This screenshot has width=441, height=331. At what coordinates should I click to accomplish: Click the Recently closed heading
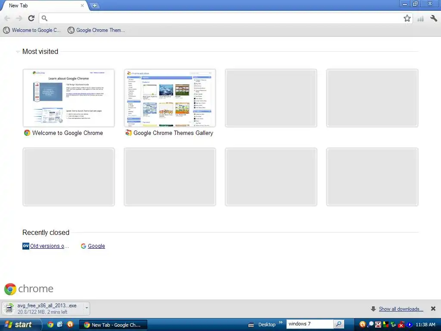46,232
